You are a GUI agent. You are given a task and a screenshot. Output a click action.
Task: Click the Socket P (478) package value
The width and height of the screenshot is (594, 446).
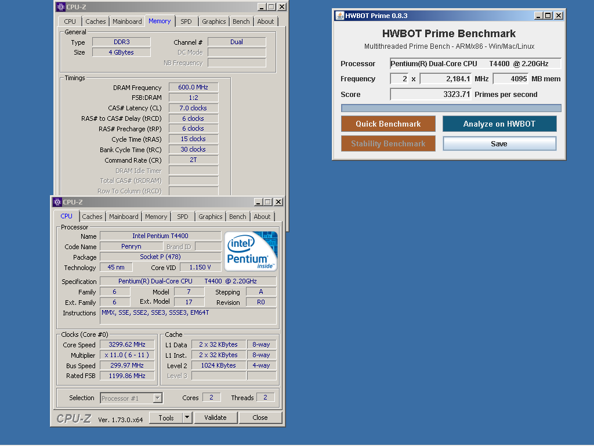click(160, 257)
